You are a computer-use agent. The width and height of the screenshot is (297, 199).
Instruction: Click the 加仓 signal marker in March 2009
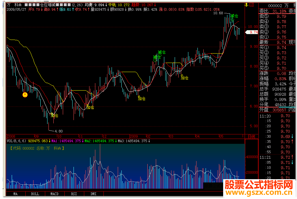[x=184, y=77]
